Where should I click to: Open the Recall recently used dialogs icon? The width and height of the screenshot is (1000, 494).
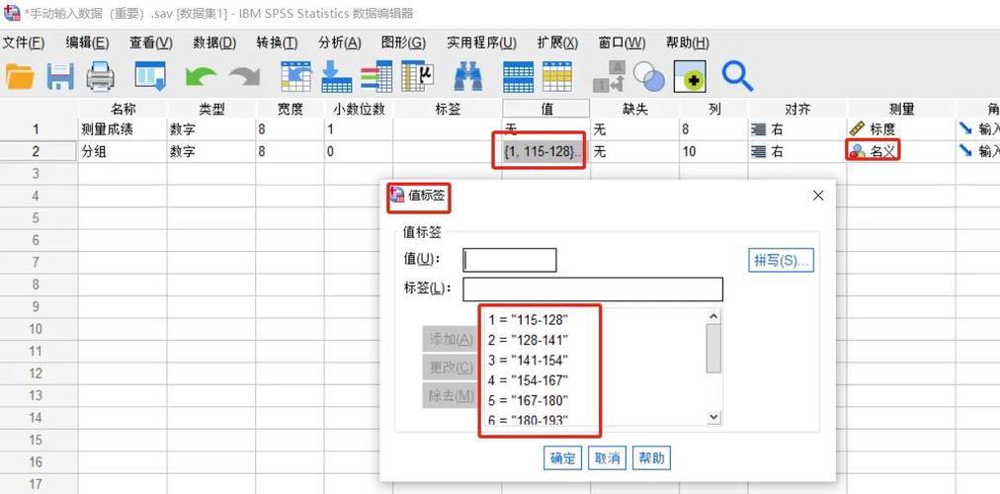coord(150,76)
